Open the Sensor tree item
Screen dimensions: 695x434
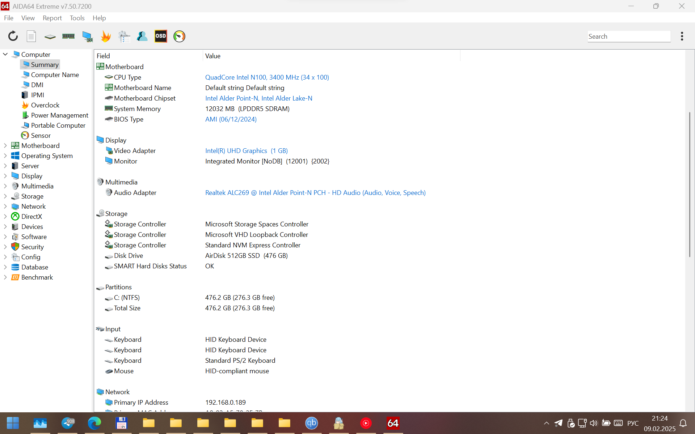[41, 135]
